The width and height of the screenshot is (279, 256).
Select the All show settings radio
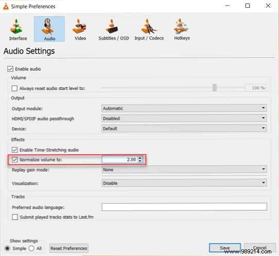tap(31, 248)
